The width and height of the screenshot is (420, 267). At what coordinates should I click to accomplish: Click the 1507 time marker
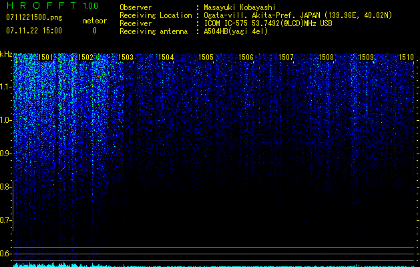[286, 57]
